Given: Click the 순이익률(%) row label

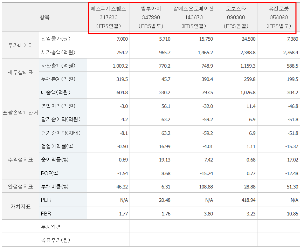Looking at the screenshot, I should coord(55,159).
